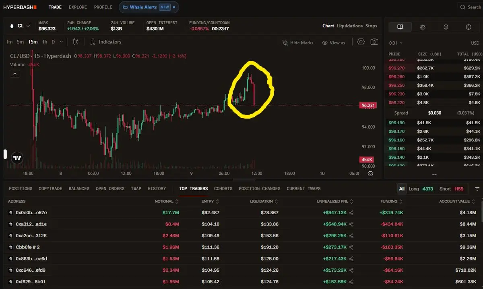Sort by Funding column
This screenshot has height=289, width=483.
392,201
